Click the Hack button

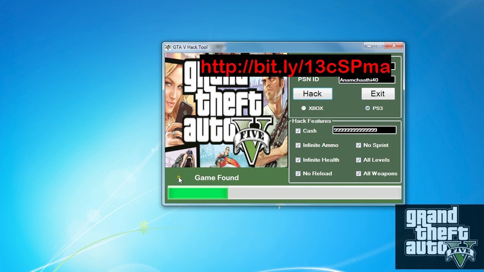(312, 94)
